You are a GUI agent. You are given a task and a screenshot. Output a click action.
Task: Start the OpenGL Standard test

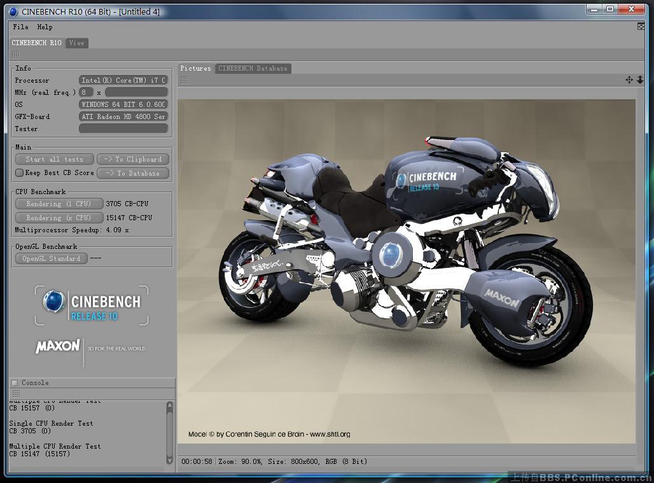(52, 258)
